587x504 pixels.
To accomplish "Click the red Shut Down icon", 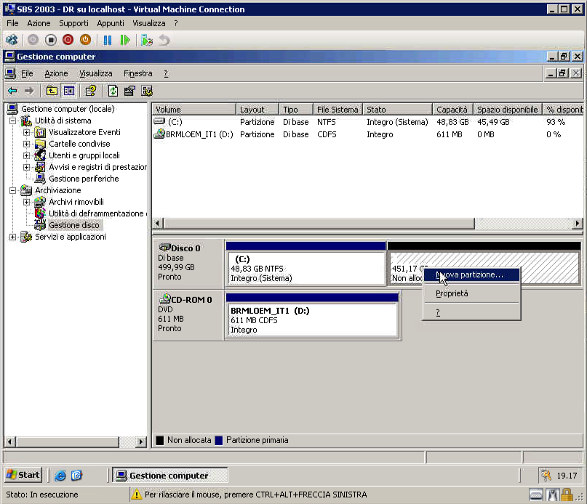I will tap(68, 40).
